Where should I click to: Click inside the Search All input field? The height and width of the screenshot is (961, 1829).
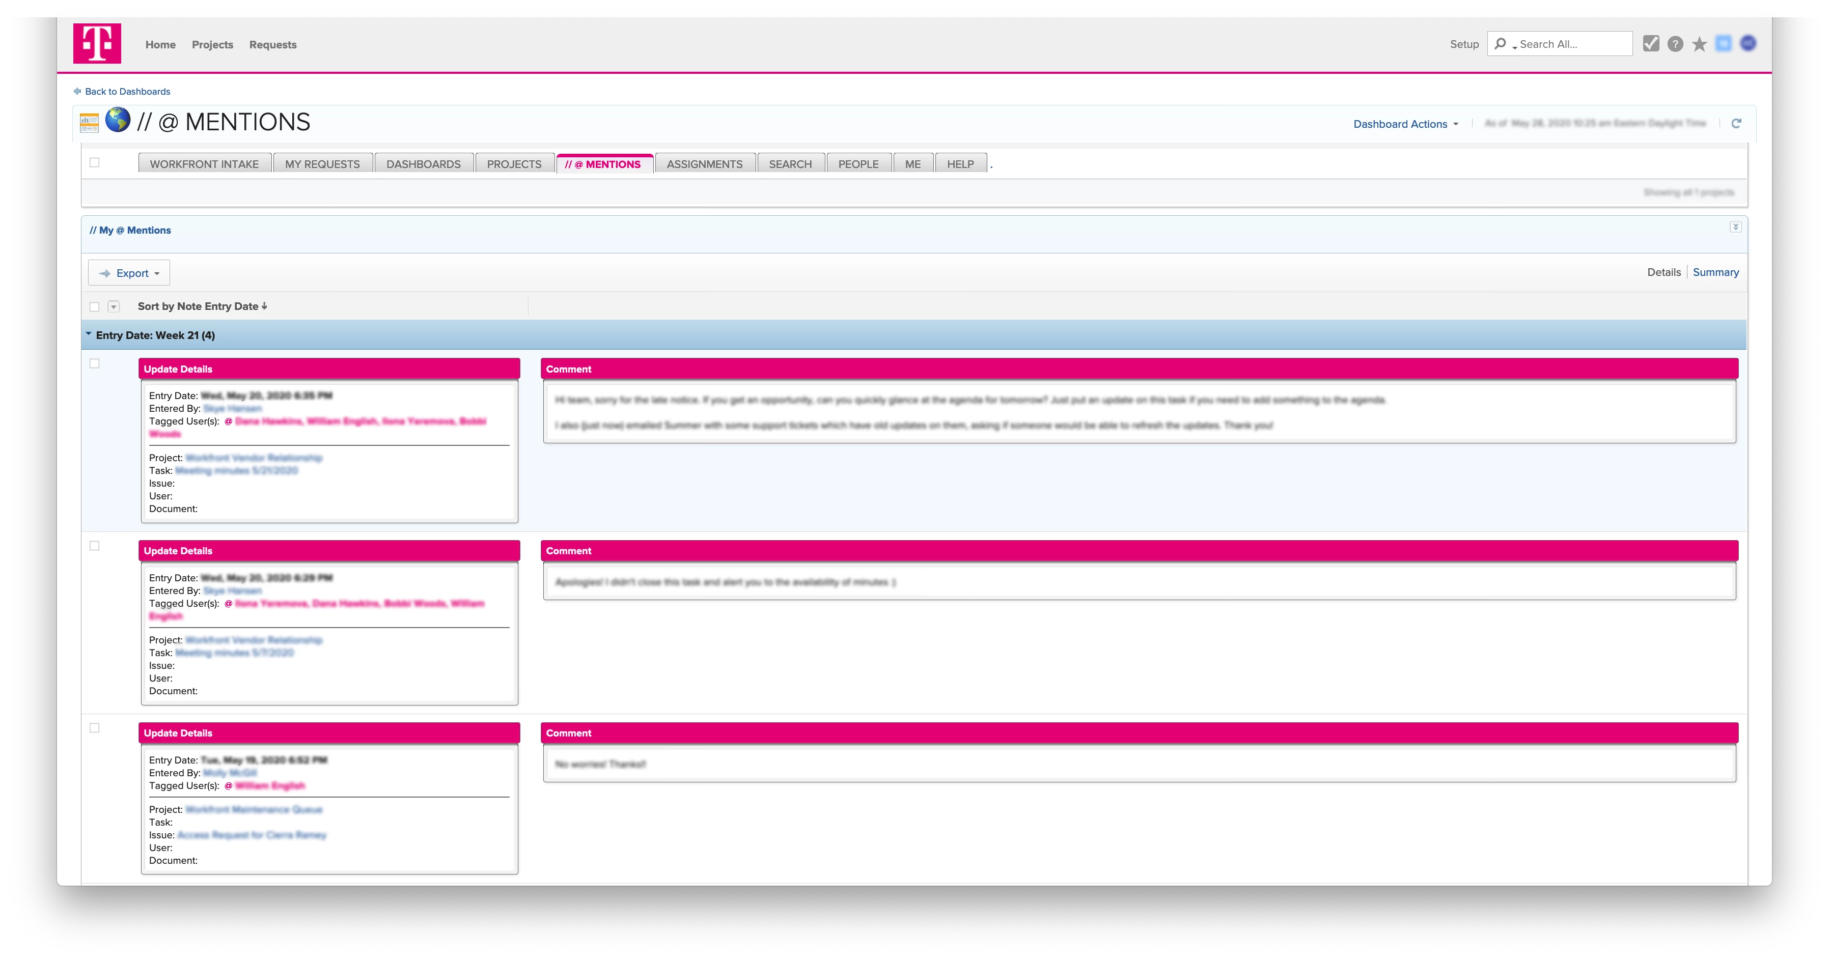tap(1570, 44)
